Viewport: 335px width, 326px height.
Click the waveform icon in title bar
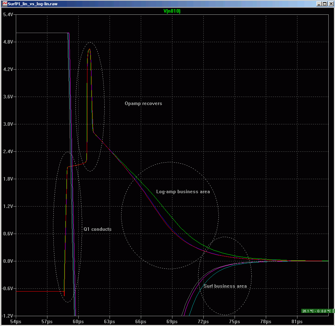click(x=4, y=4)
